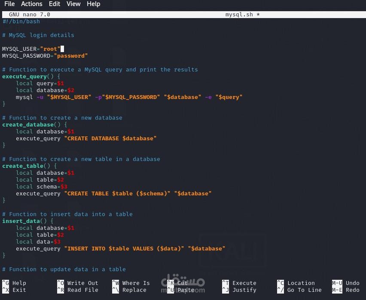Viewport: 366px width, 300px height.
Task: Click the 'local data=$3' line
Action: pyautogui.click(x=38, y=242)
